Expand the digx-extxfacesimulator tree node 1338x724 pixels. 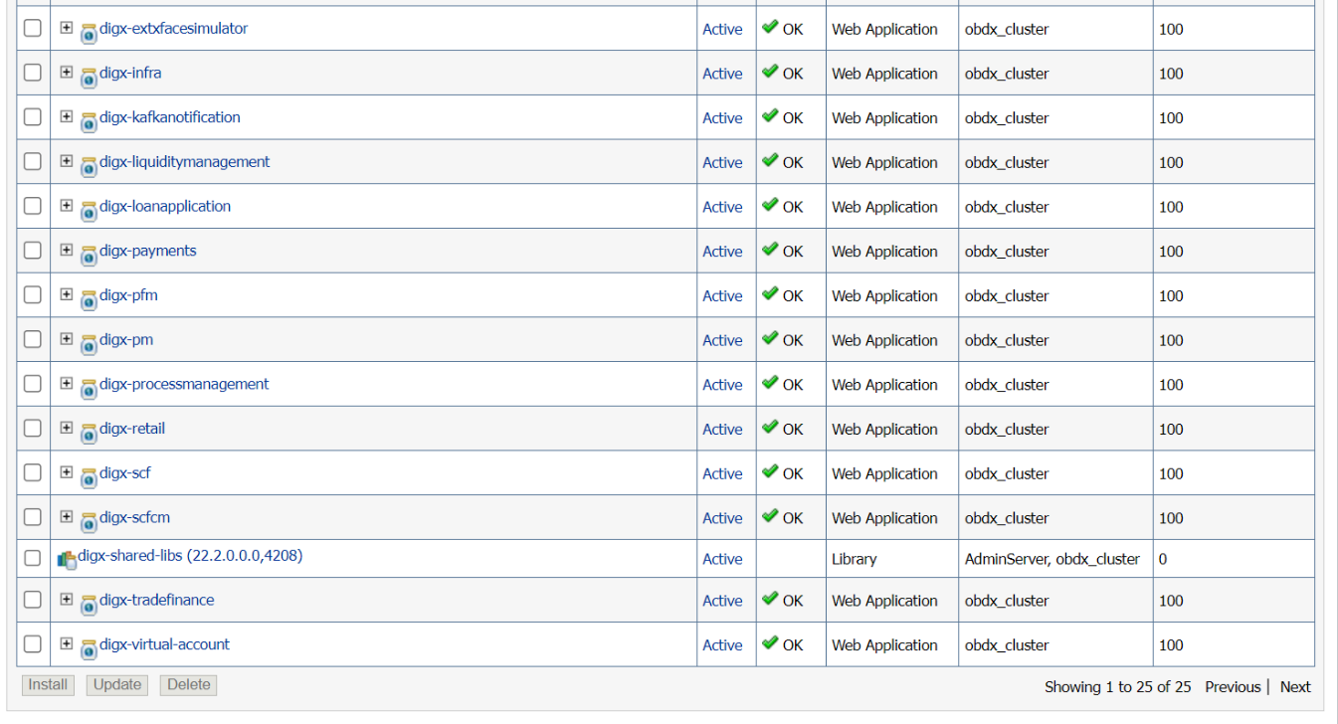pyautogui.click(x=67, y=28)
